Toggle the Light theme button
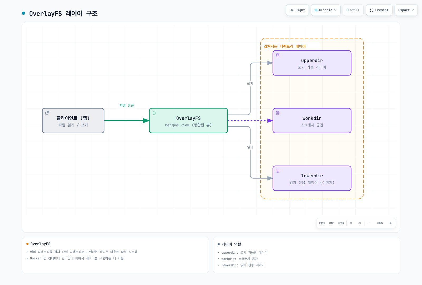 coord(297,10)
